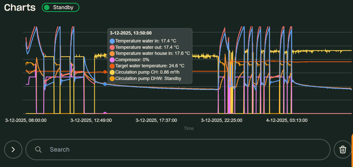
Task: Click the Charts heading
Action: point(20,7)
